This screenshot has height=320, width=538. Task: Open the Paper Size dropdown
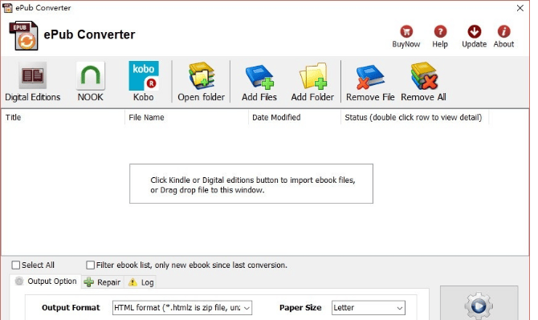click(368, 308)
